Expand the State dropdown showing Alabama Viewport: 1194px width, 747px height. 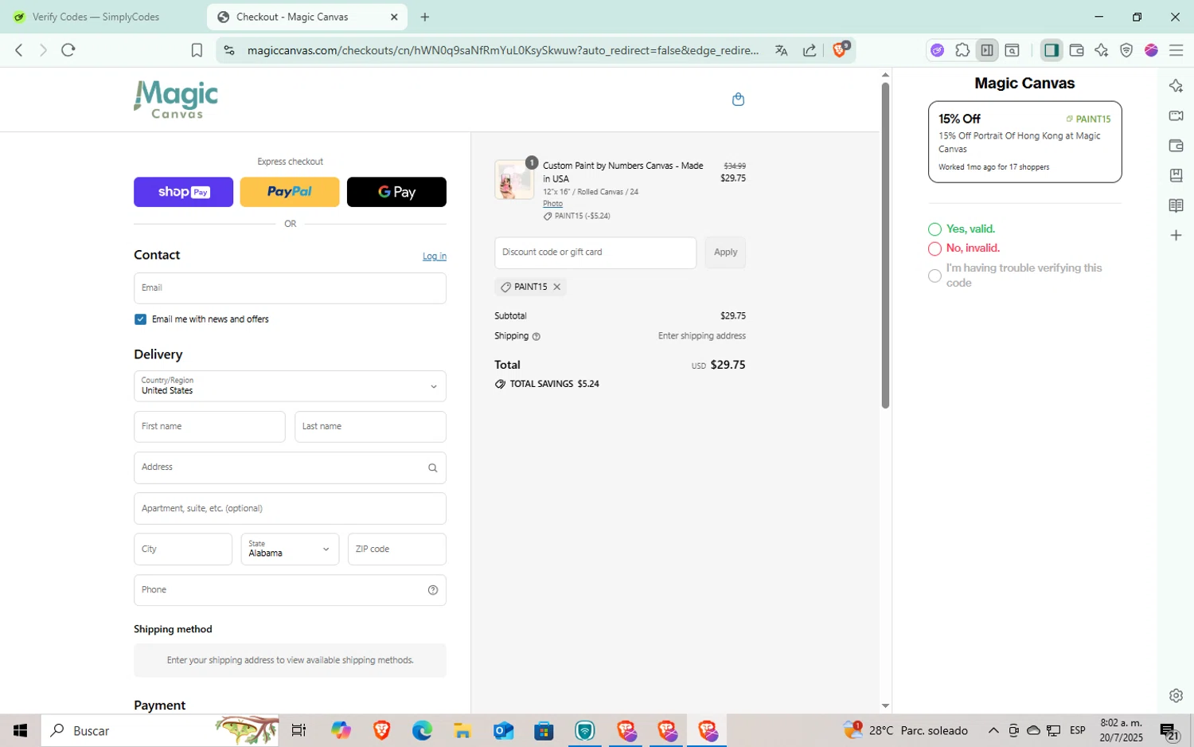(290, 549)
